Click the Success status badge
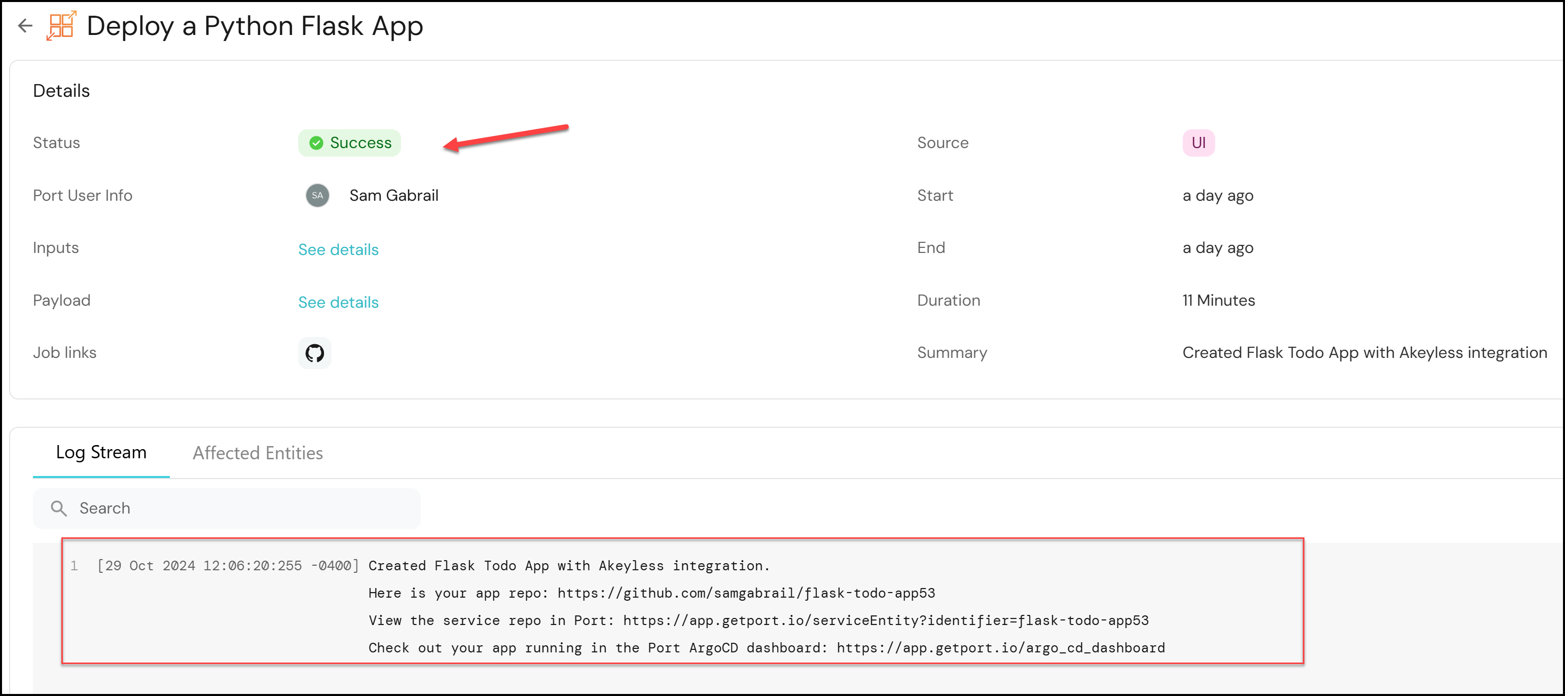This screenshot has width=1565, height=696. (349, 143)
